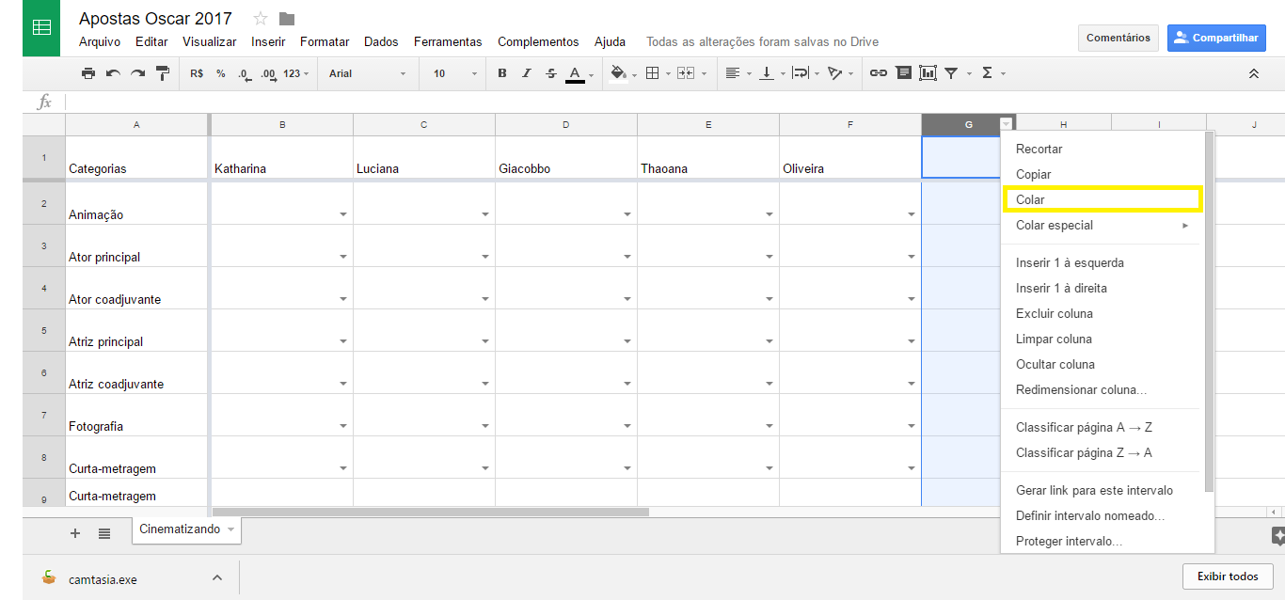
Task: Toggle strikethrough formatting
Action: tap(551, 73)
